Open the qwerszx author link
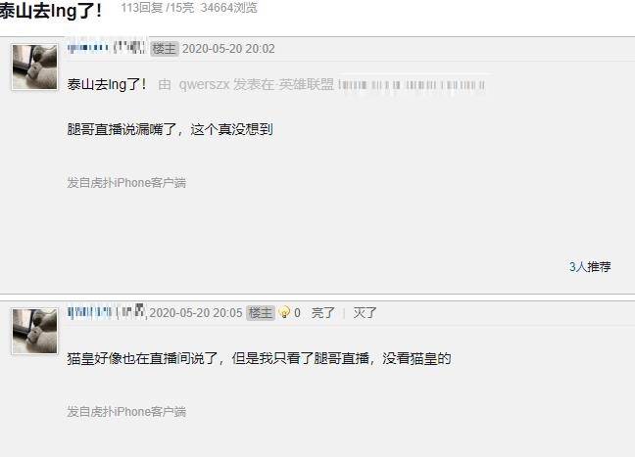Viewport: 635px width, 457px height. (204, 84)
